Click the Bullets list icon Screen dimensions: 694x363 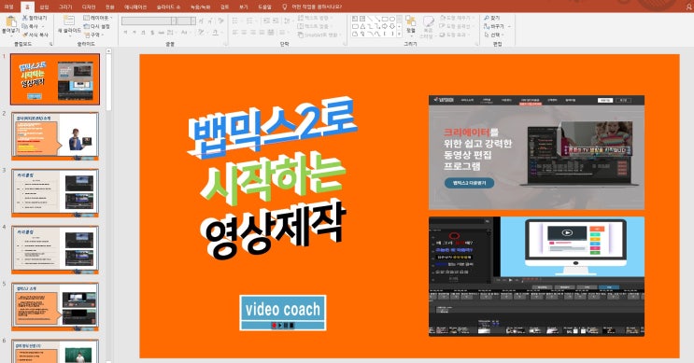click(236, 21)
